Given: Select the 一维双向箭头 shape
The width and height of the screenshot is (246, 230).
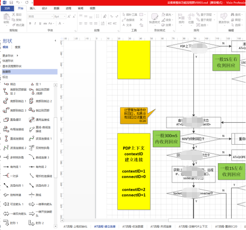Looking at the screenshot, I should click(15, 214).
